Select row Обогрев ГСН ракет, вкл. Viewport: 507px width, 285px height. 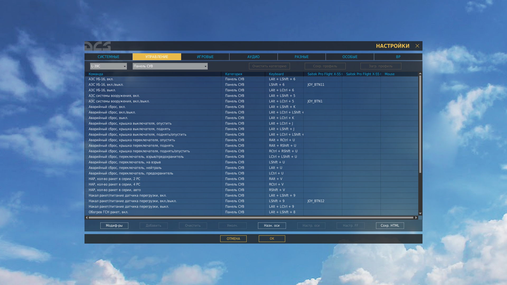251,212
